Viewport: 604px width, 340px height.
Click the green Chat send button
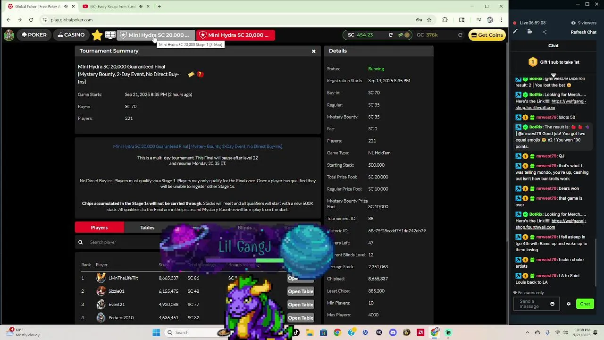click(585, 304)
